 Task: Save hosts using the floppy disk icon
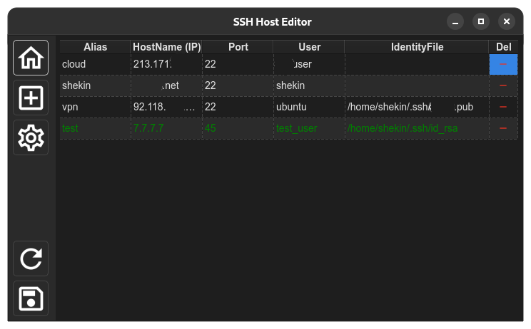(31, 298)
